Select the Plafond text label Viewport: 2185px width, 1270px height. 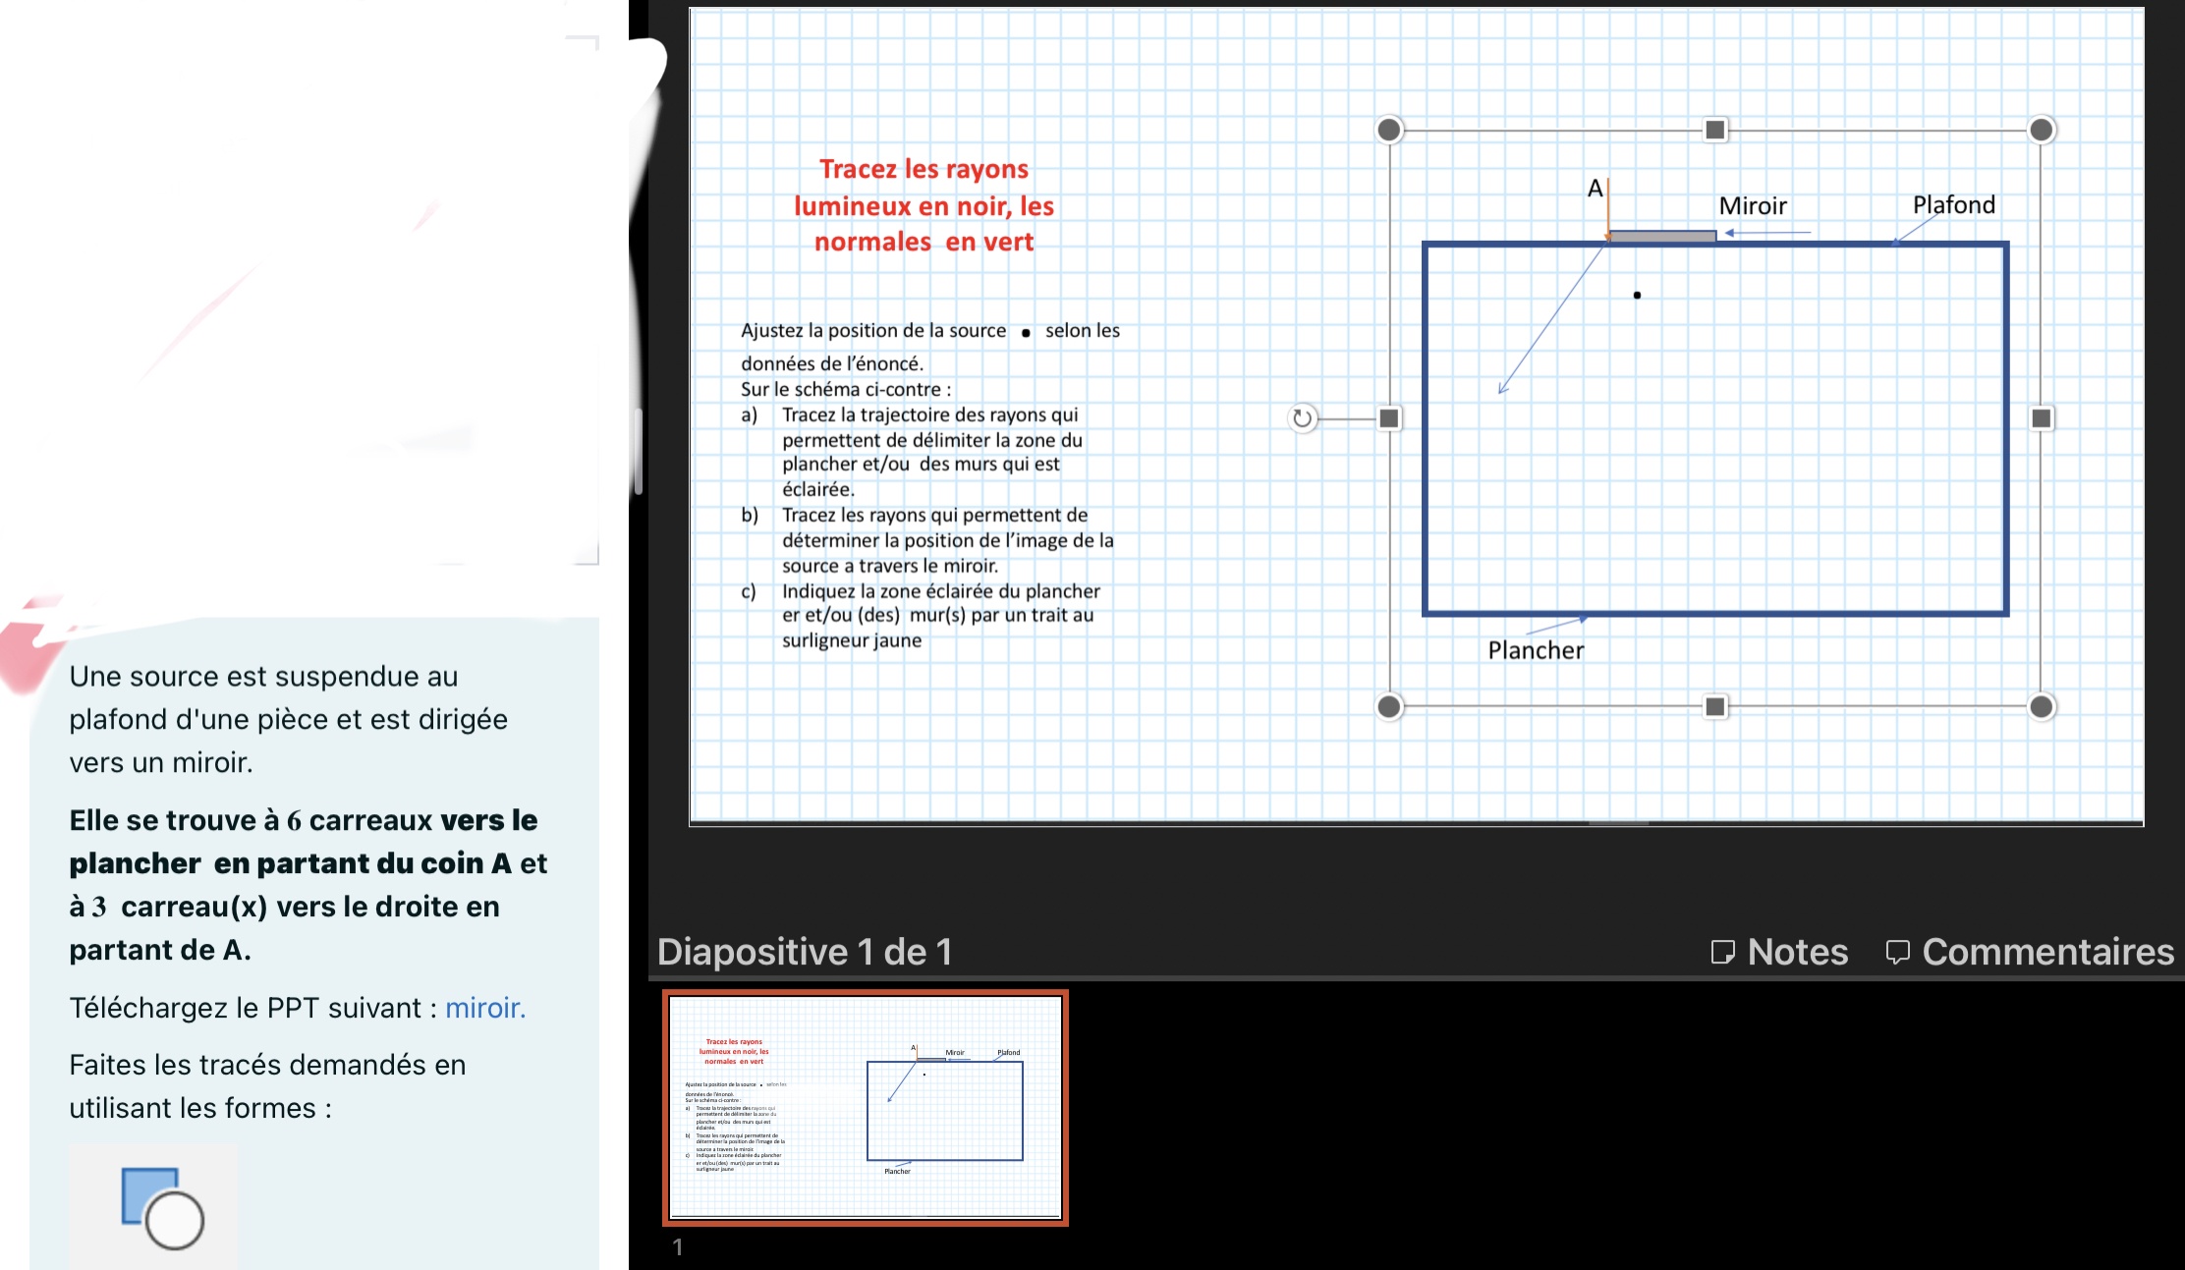(1953, 204)
